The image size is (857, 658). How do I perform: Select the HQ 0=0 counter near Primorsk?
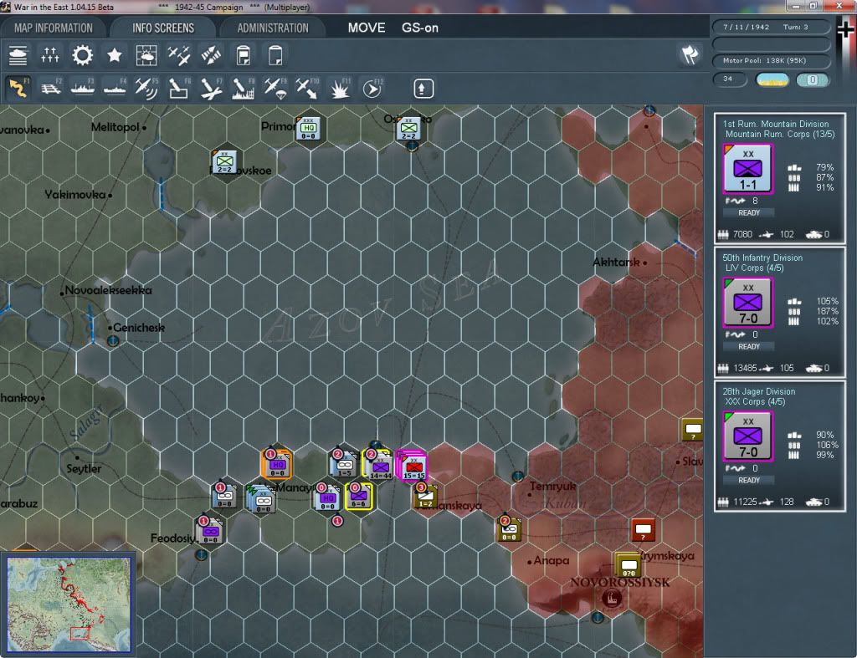(308, 128)
